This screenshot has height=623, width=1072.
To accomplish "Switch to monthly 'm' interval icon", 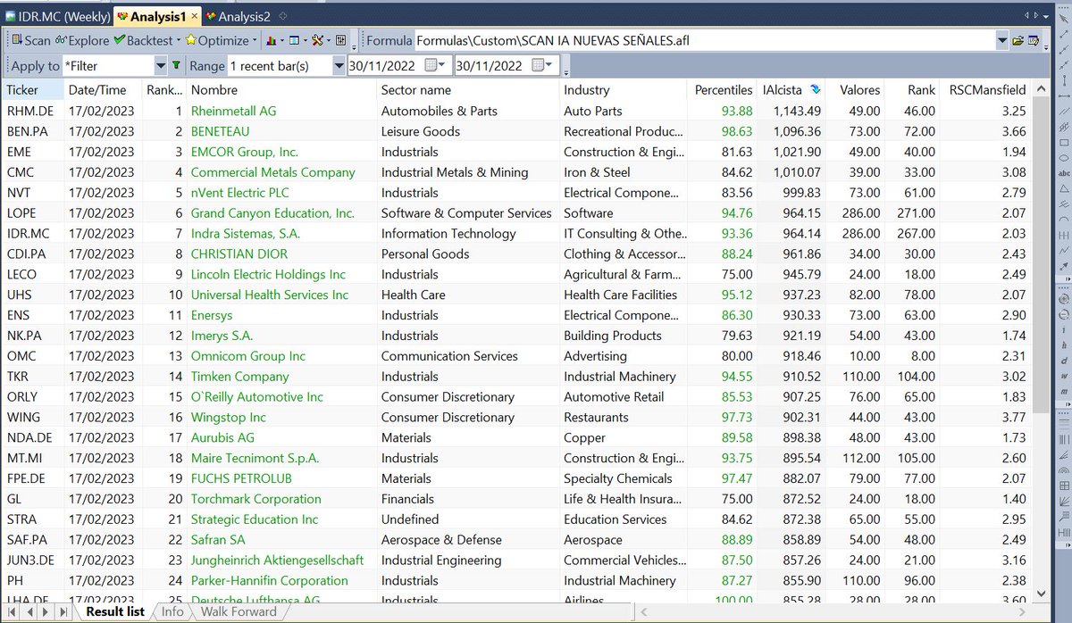I will [x=1062, y=391].
